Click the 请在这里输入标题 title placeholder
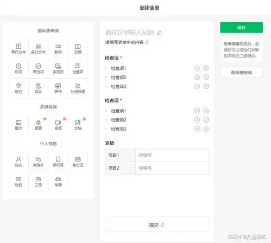This screenshot has height=243, width=271. pos(130,33)
